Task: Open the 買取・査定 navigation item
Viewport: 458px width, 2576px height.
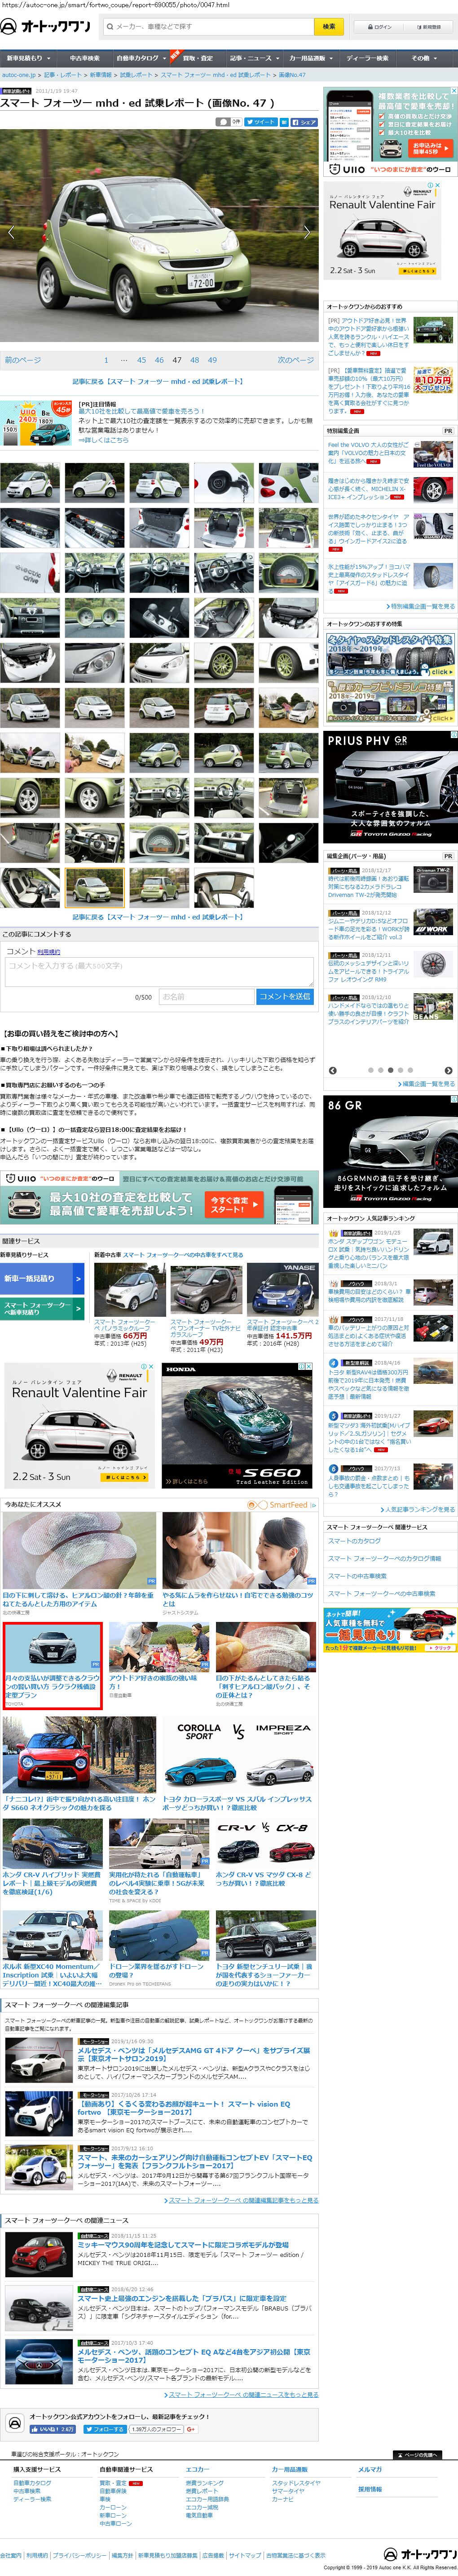Action: tap(198, 58)
